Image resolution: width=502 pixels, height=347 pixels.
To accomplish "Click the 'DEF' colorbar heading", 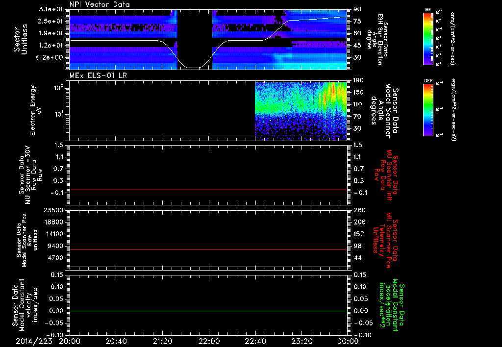I will [x=428, y=81].
